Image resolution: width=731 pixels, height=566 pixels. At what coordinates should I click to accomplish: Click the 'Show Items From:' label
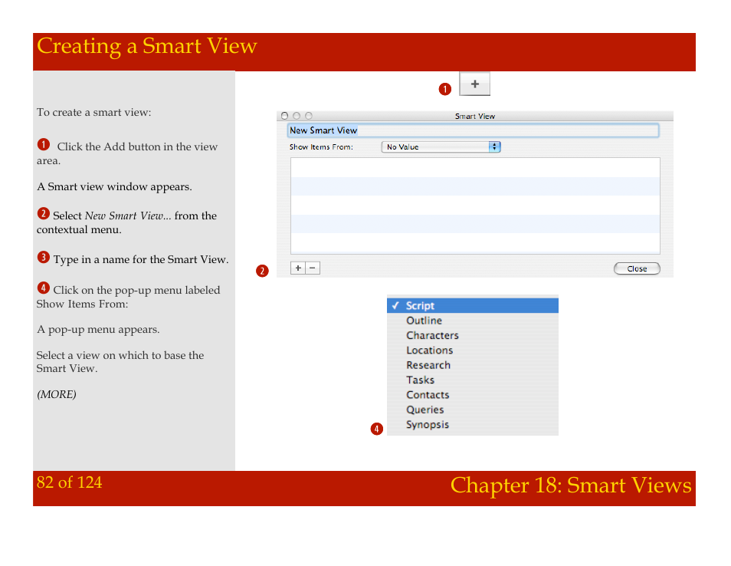tap(321, 147)
